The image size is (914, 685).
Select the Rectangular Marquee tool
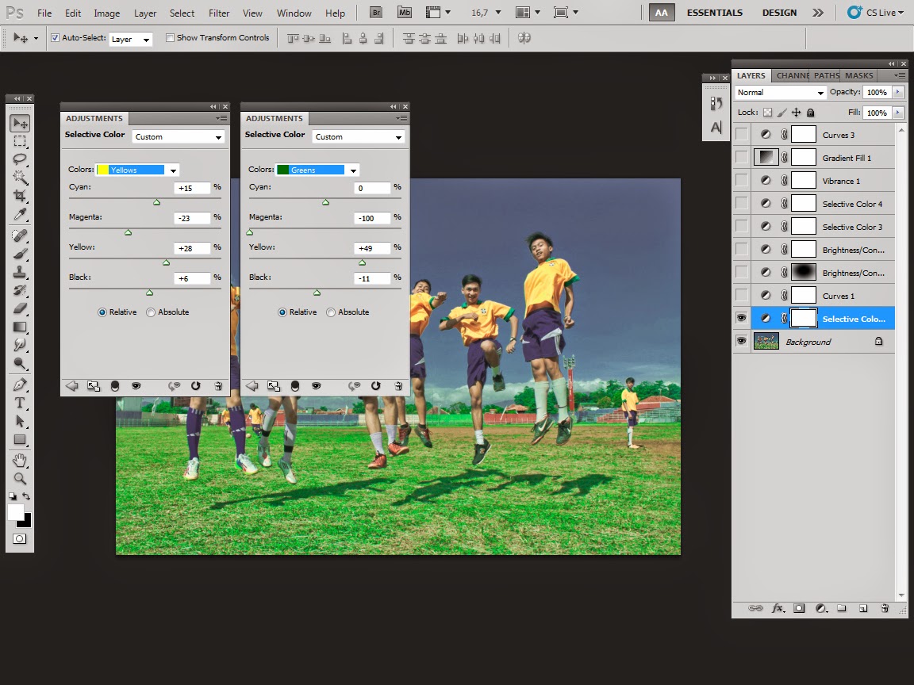tap(20, 142)
